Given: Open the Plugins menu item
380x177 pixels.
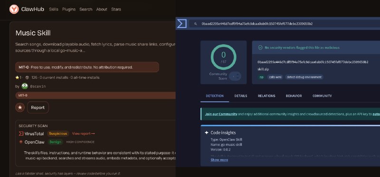Looking at the screenshot, I should tap(69, 9).
